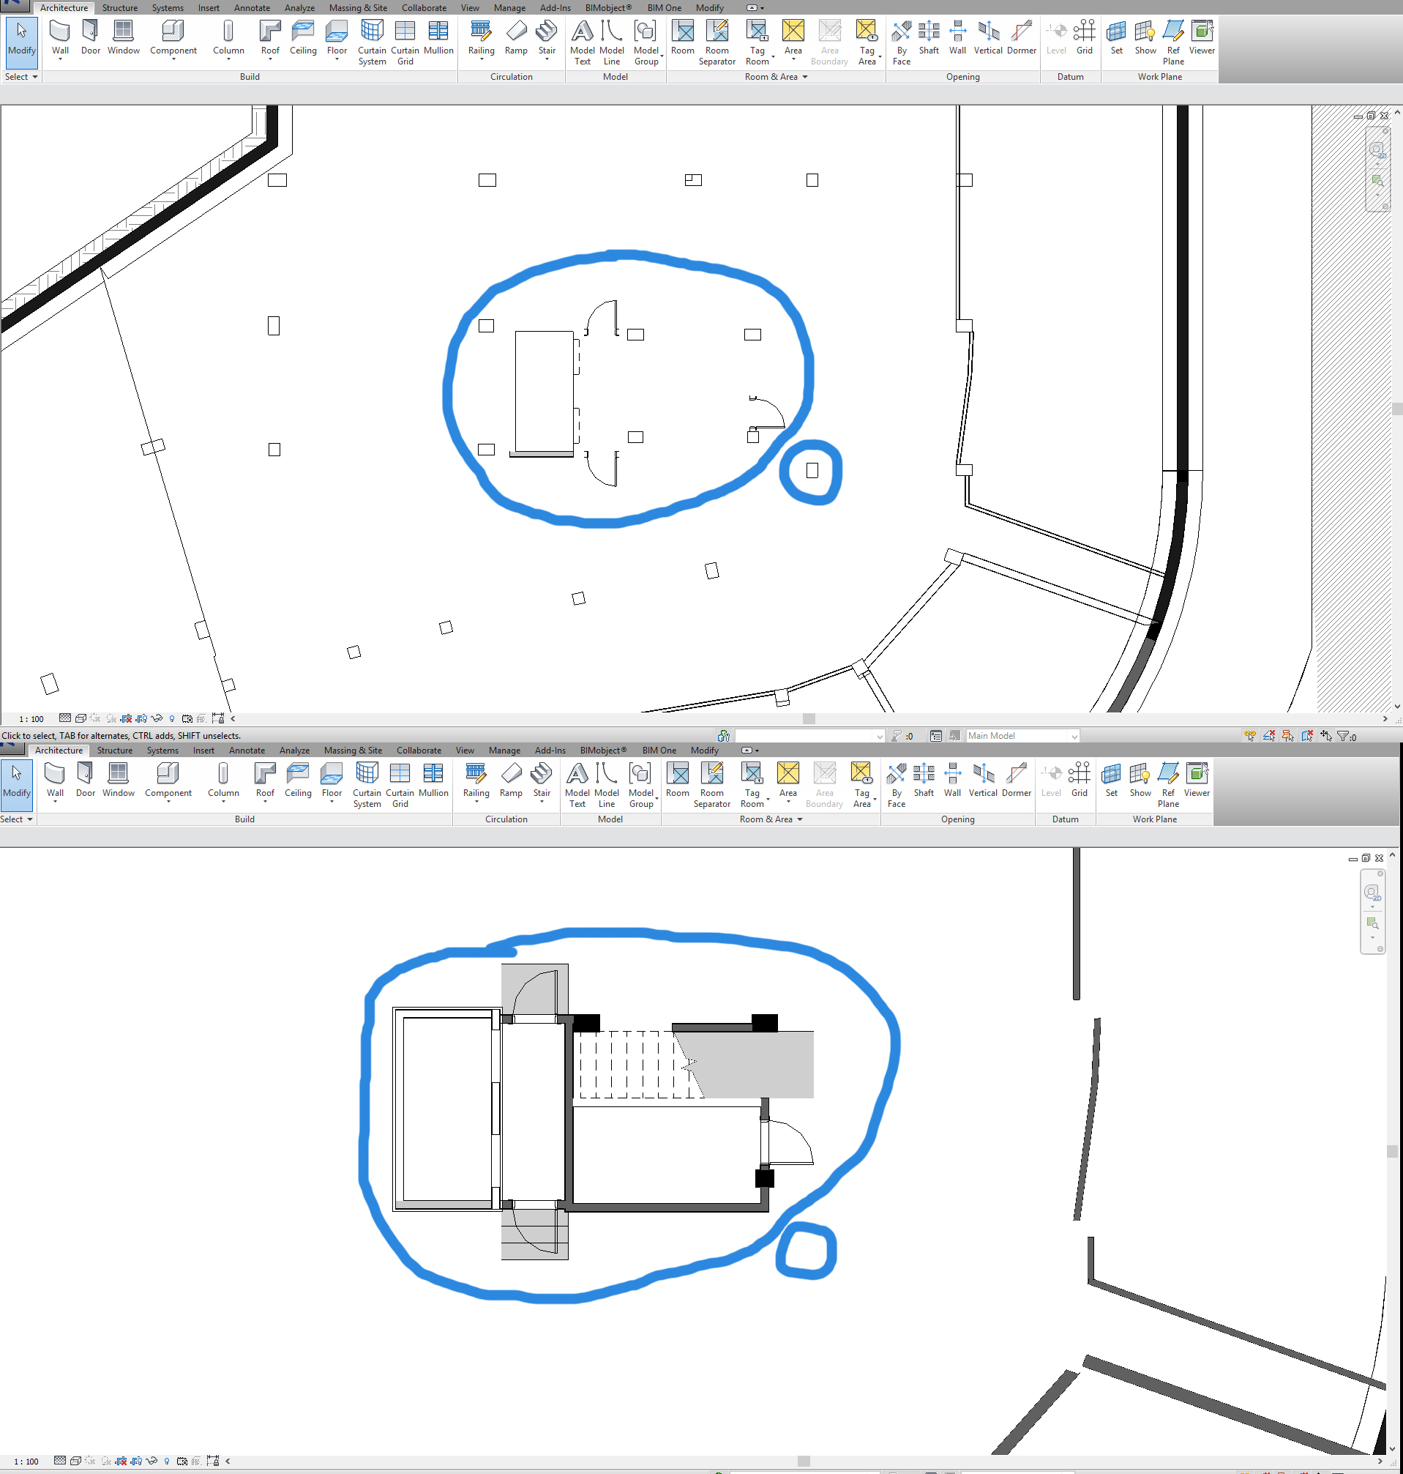Image resolution: width=1403 pixels, height=1474 pixels.
Task: Click the 1 : 100 scale in upper view bar
Action: coord(31,718)
